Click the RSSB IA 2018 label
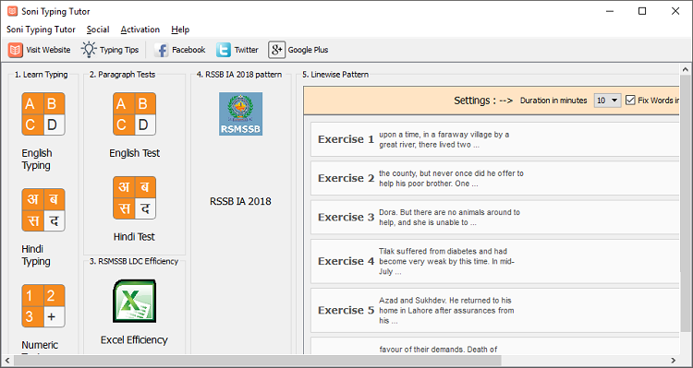The image size is (693, 368). point(240,201)
